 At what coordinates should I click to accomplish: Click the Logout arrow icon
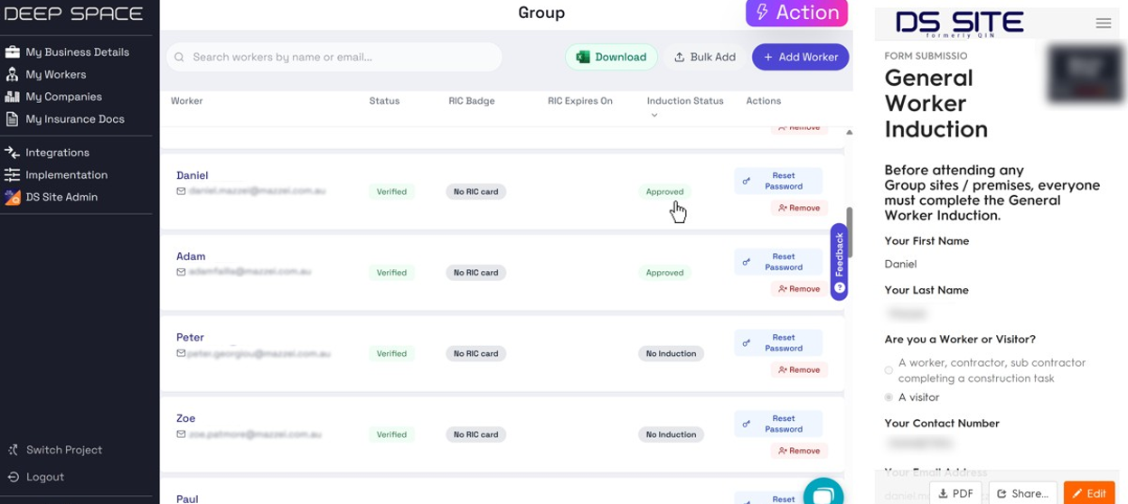click(13, 477)
